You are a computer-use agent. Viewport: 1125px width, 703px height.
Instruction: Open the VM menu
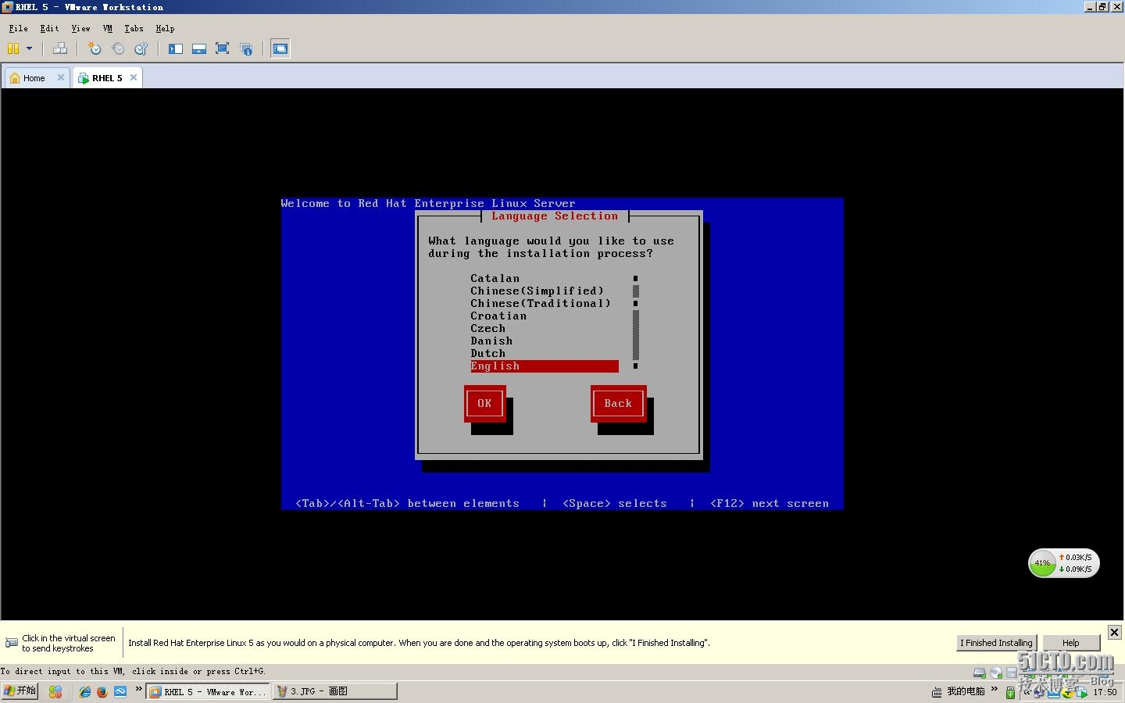point(108,28)
